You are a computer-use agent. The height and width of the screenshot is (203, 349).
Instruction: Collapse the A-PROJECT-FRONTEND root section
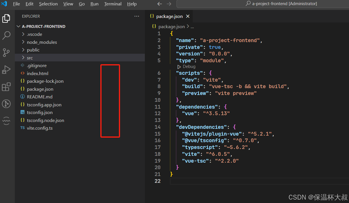point(43,26)
